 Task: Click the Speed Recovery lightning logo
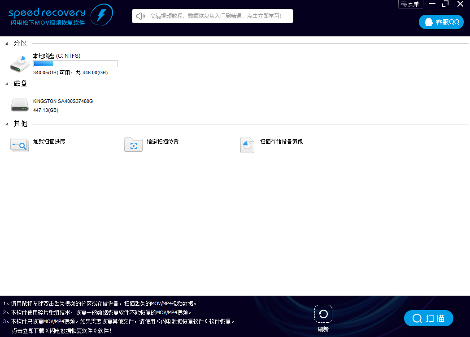[x=102, y=15]
